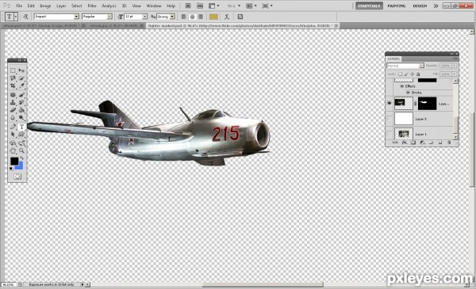476x289 pixels.
Task: Select the Eraser tool
Action: pyautogui.click(x=13, y=110)
